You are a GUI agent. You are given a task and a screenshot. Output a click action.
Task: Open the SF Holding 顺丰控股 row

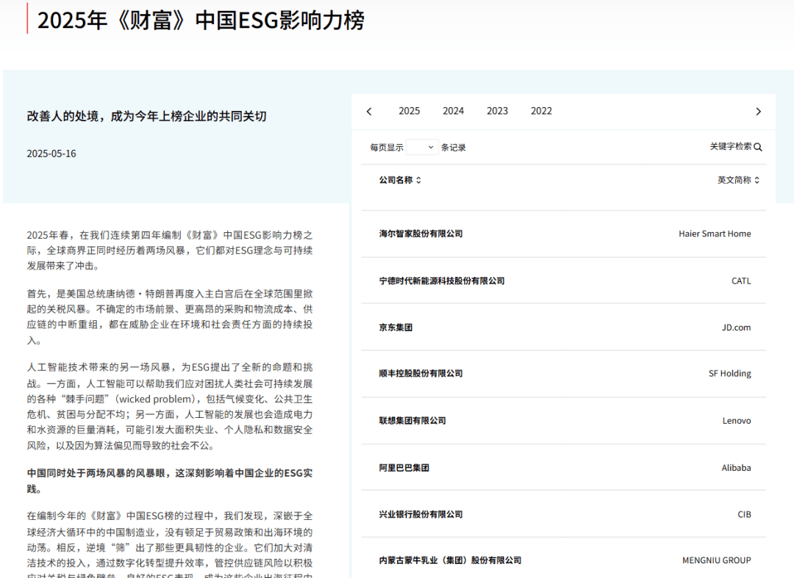click(x=419, y=374)
